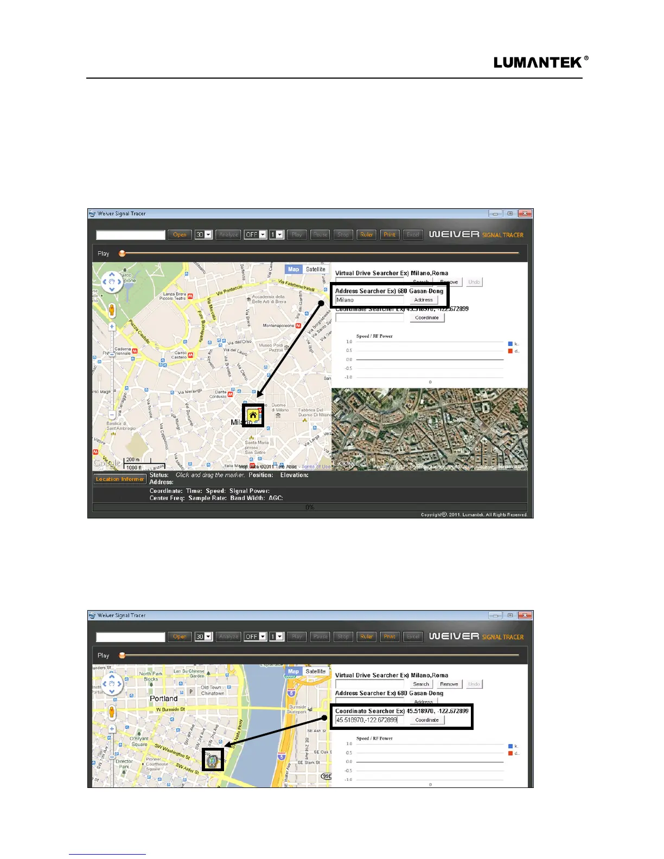Click Undo button in upper window
The height and width of the screenshot is (859, 664).
pos(474,282)
